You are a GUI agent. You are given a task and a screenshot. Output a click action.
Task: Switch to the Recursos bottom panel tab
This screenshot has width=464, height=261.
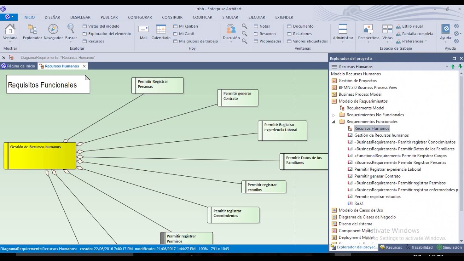pos(391,248)
